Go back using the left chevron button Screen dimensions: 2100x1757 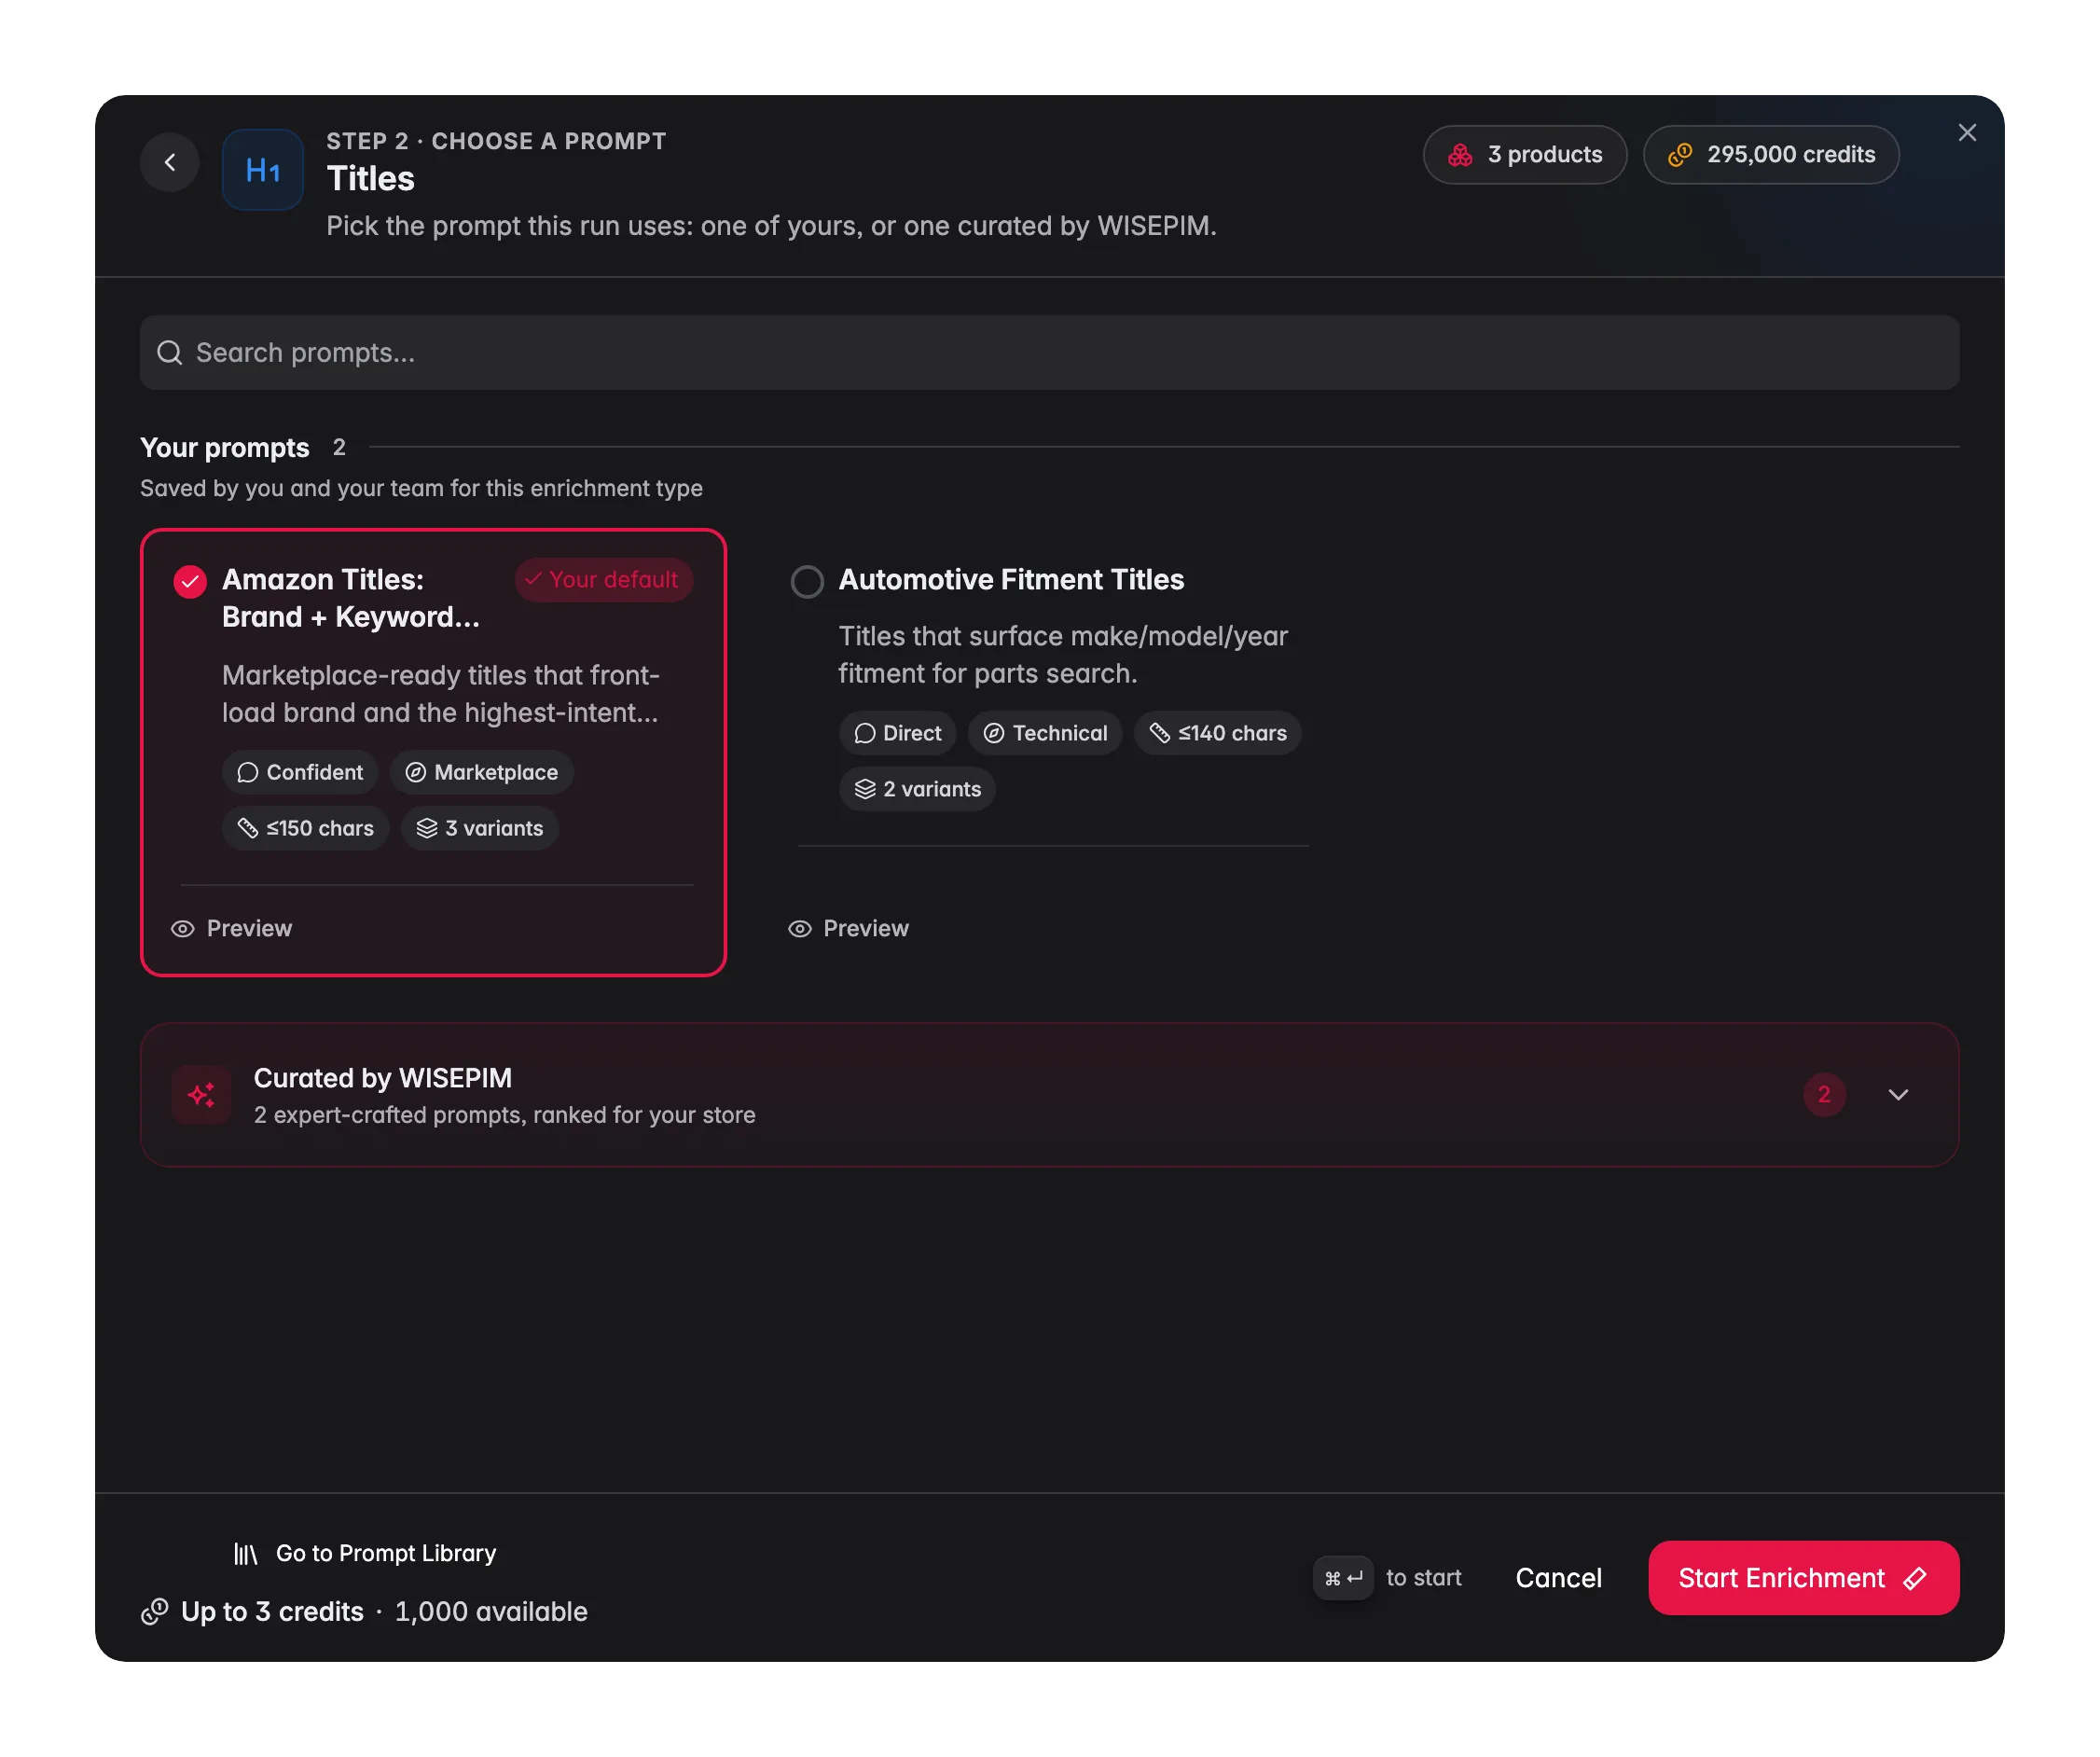tap(170, 162)
